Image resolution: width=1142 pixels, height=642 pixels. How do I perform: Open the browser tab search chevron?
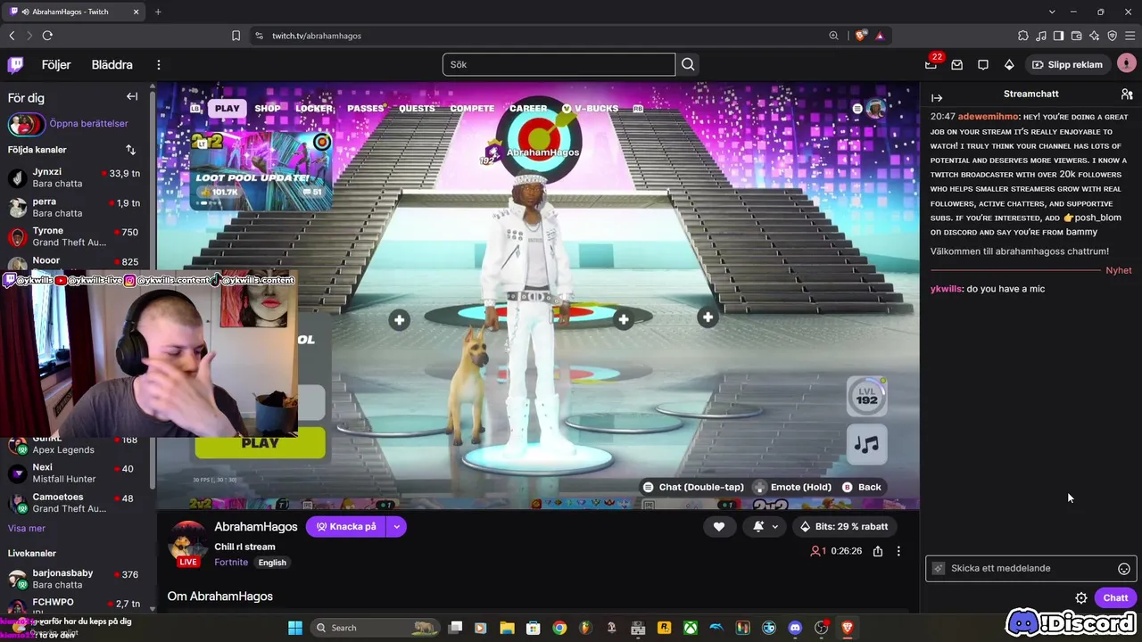coord(1052,12)
